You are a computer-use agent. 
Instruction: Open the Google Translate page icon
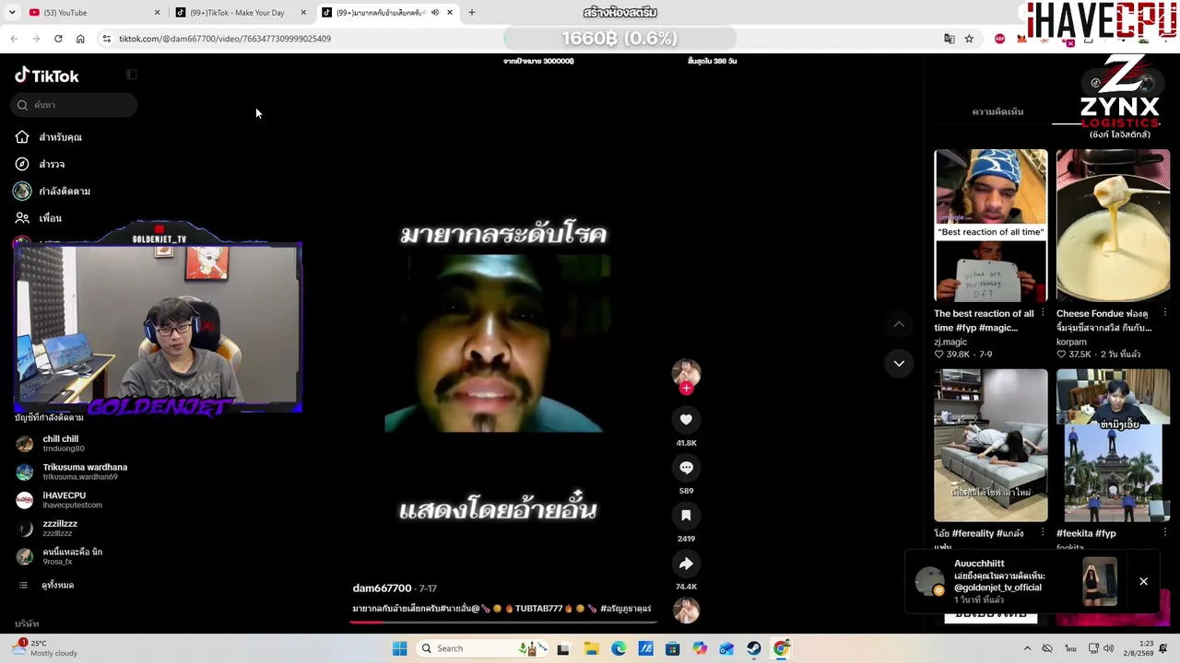(949, 39)
